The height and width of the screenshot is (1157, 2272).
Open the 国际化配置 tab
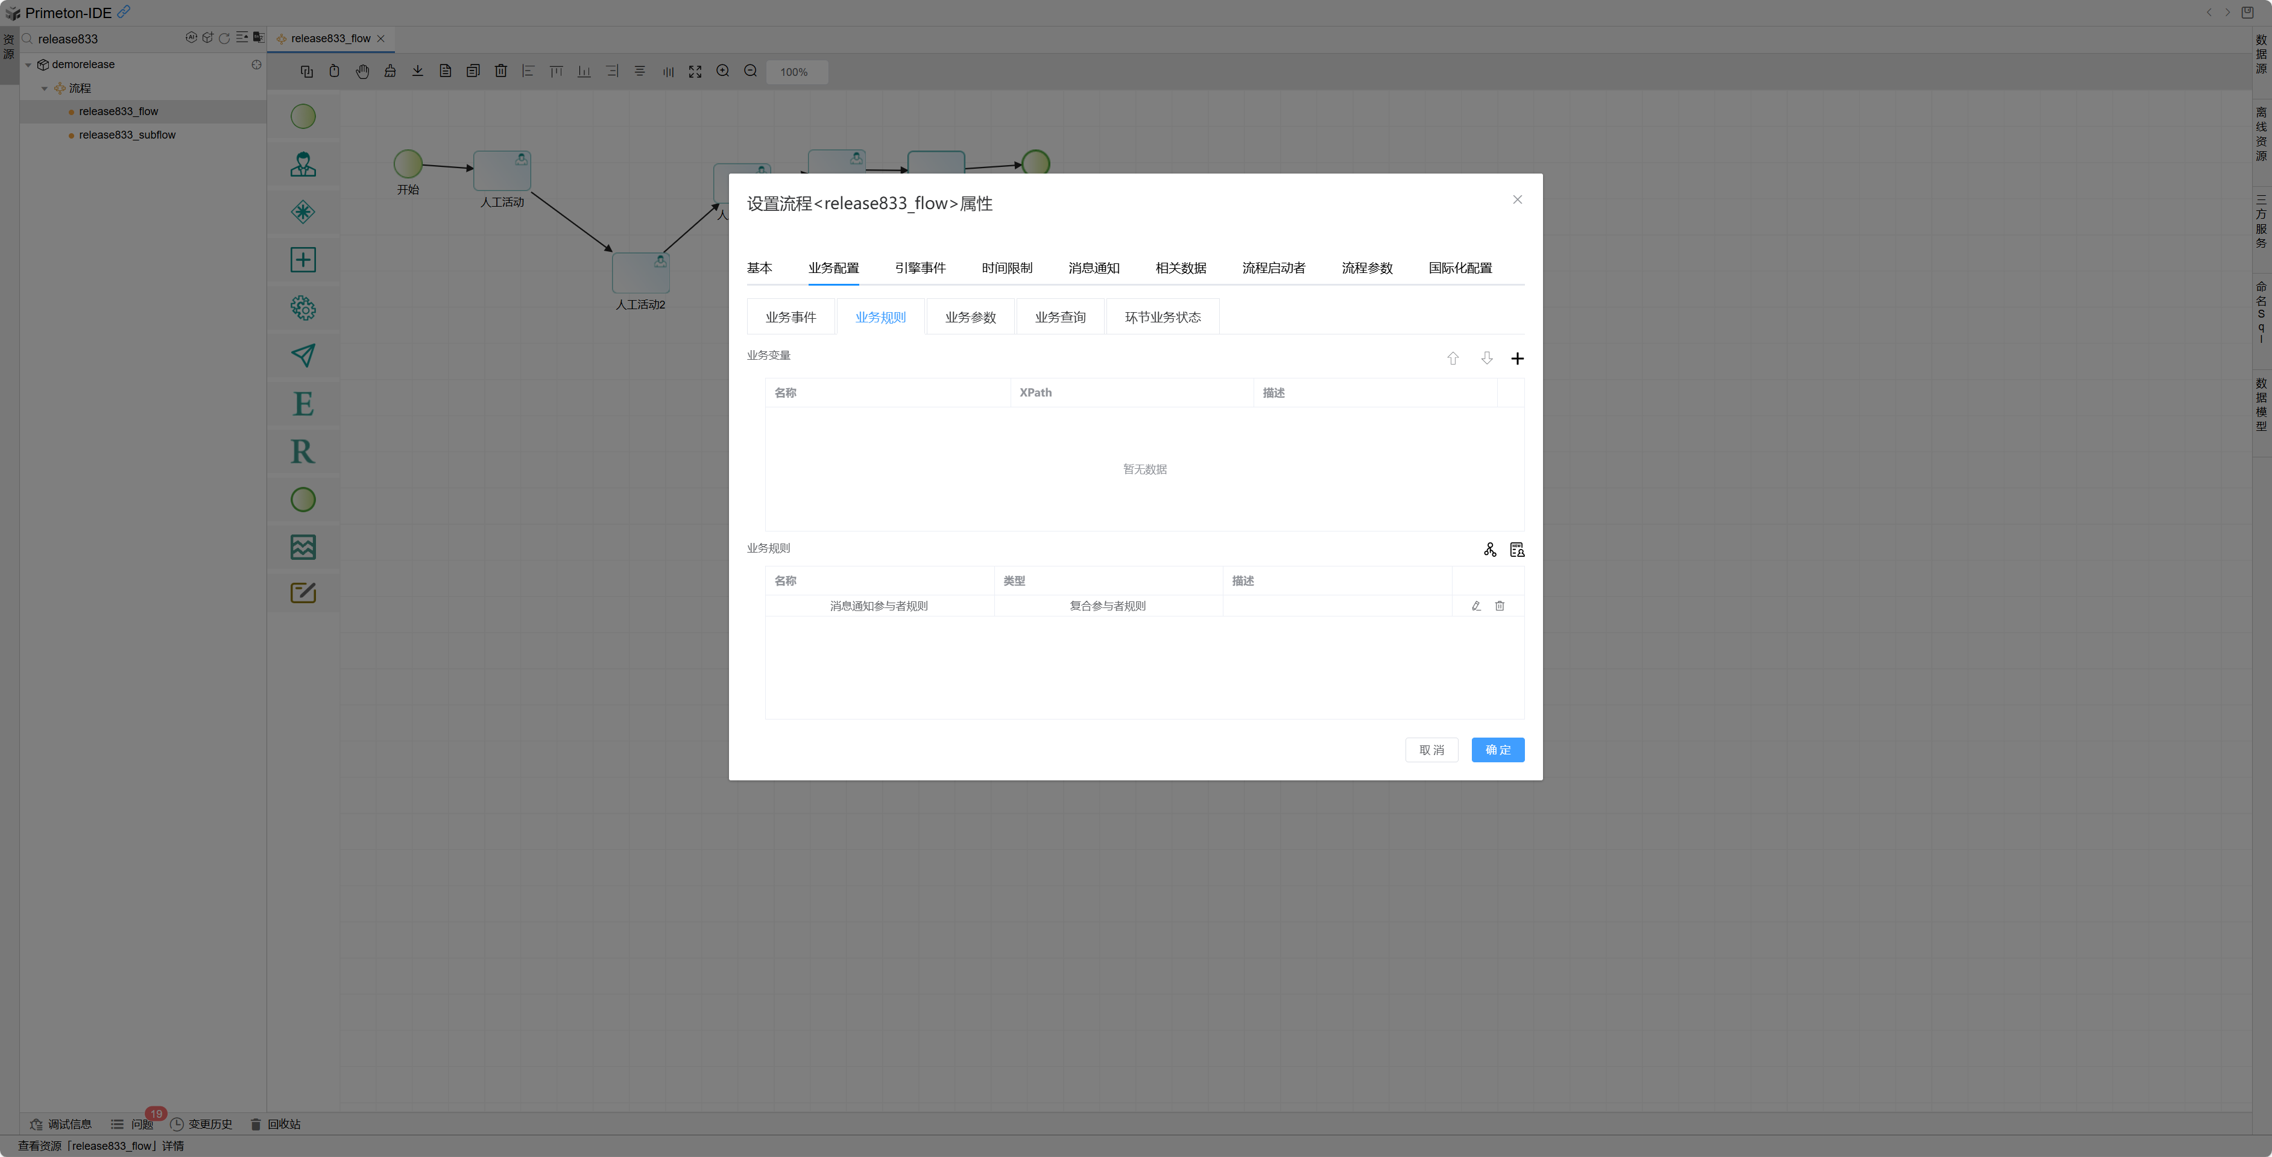(x=1460, y=268)
